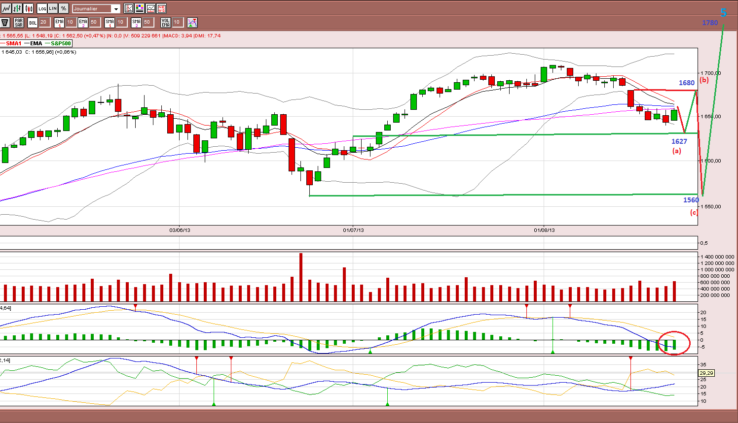The image size is (738, 423).
Task: Toggle the BOL Bollinger bands
Action: pyautogui.click(x=33, y=22)
